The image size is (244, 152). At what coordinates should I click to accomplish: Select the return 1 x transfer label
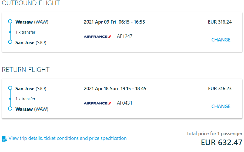click(25, 99)
